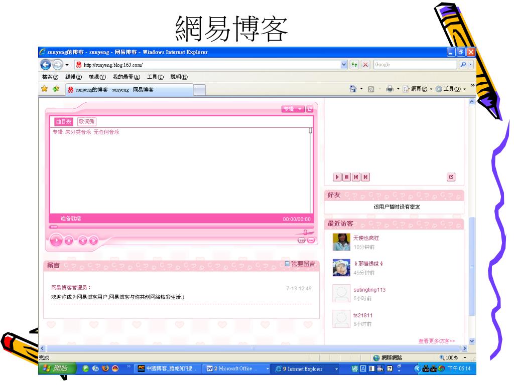
Task: Open the 說明(H) menu
Action: pos(179,77)
